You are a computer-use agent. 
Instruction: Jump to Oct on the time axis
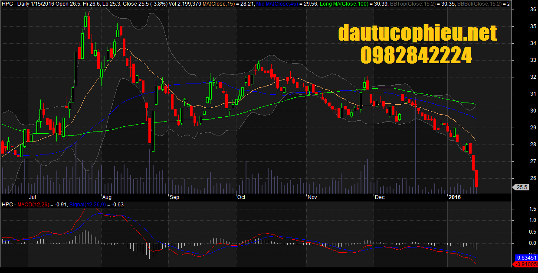pyautogui.click(x=241, y=197)
